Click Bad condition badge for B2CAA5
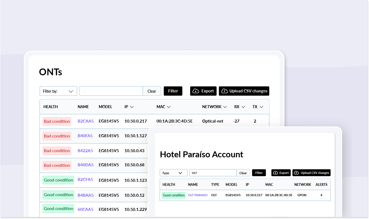 [57, 121]
